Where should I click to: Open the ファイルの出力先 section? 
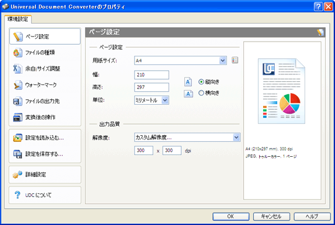click(45, 101)
